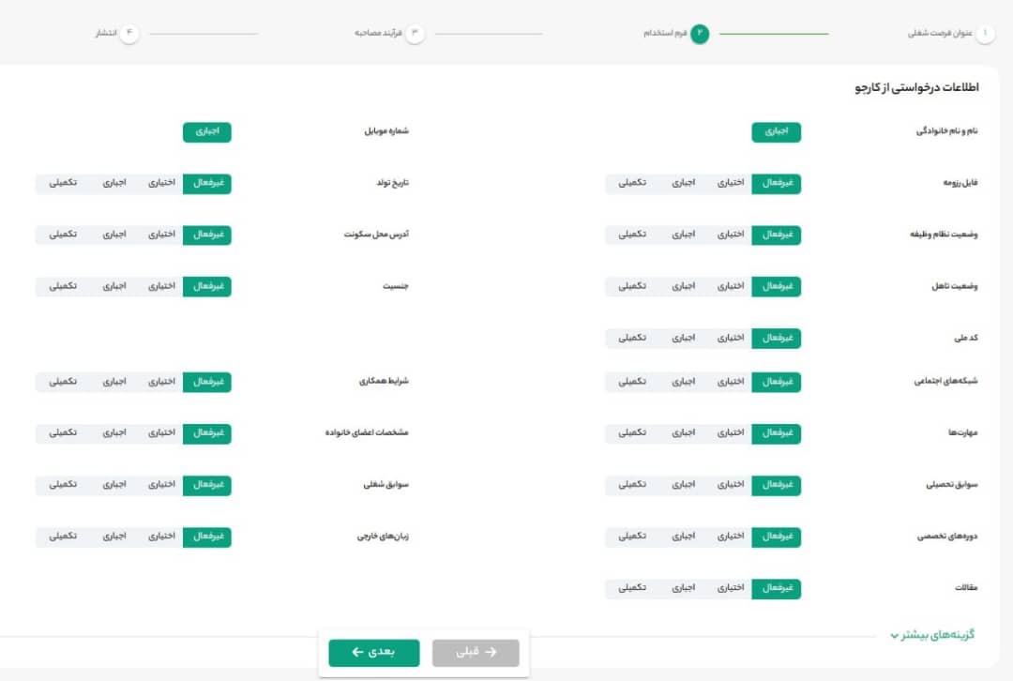
Task: Click اجباری badge for شماره موبایل
Action: point(206,132)
